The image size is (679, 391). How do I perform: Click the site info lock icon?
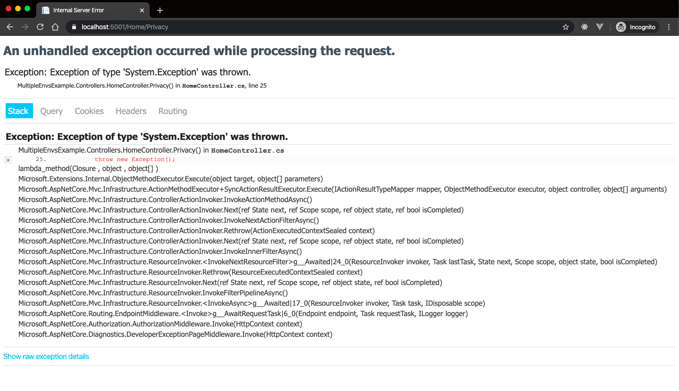pos(74,27)
